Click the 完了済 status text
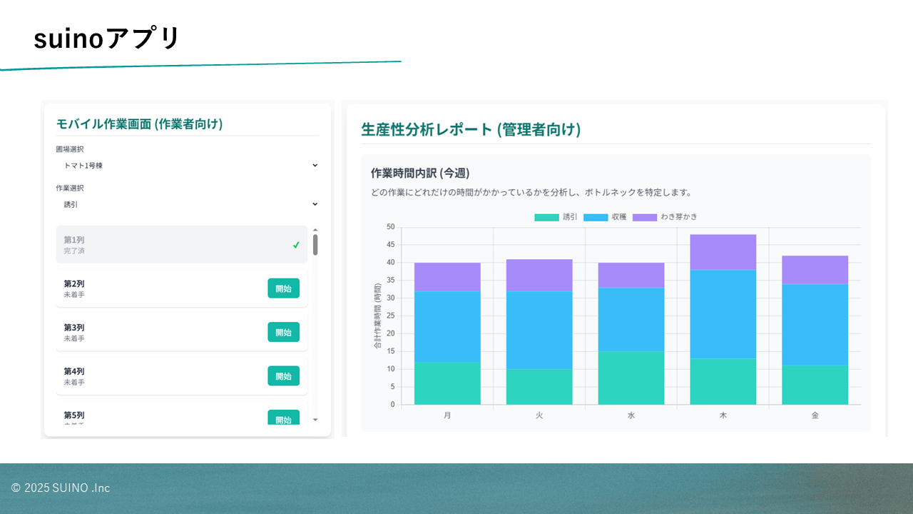 [74, 251]
